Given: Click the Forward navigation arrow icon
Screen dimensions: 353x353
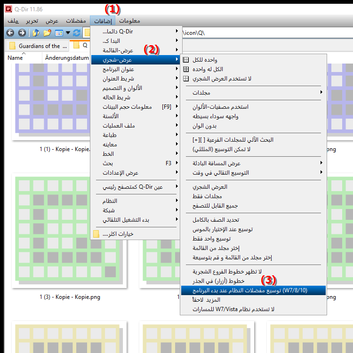Looking at the screenshot, I should click(x=22, y=33).
